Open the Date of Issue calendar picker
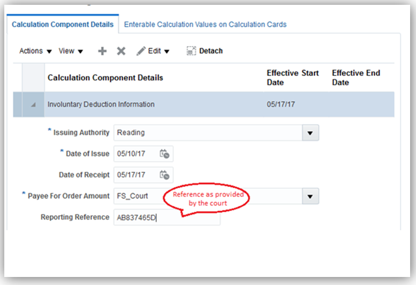 pyautogui.click(x=164, y=153)
